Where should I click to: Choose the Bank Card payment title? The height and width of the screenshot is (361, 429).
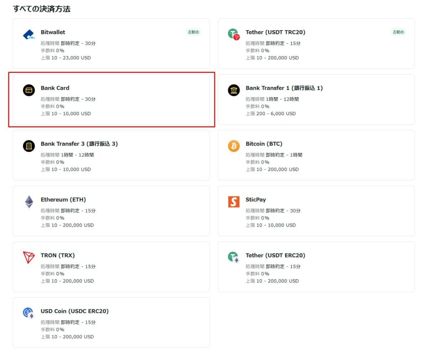[55, 88]
